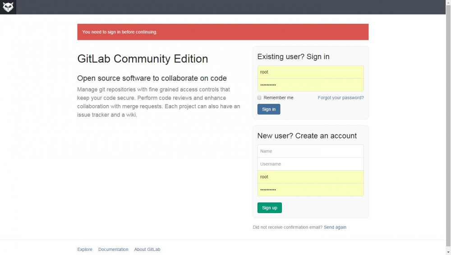Click the Send again confirmation link
The image size is (451, 255).
(x=335, y=227)
